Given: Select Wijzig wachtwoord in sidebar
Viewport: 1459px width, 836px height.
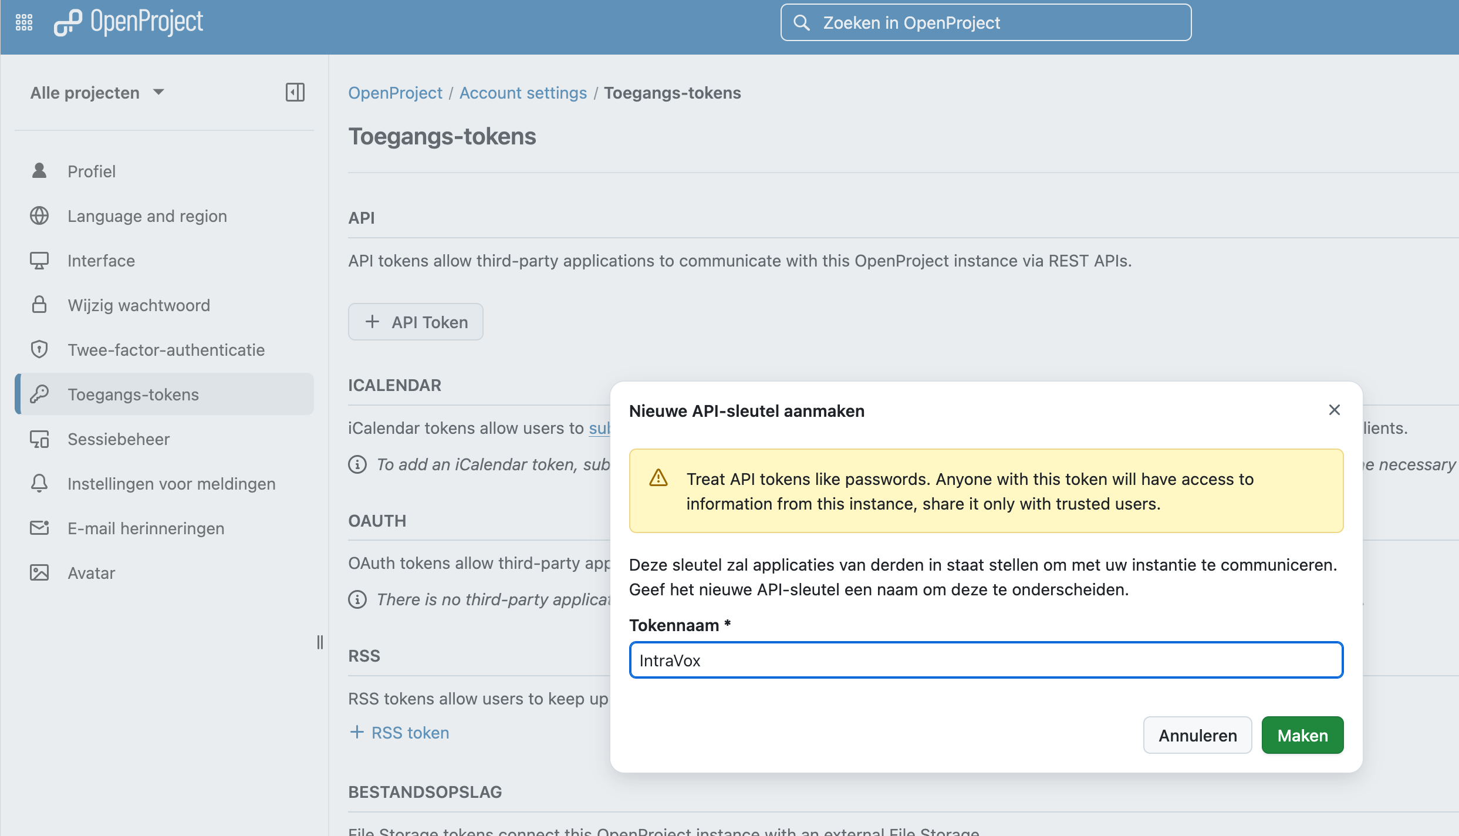Looking at the screenshot, I should point(164,305).
